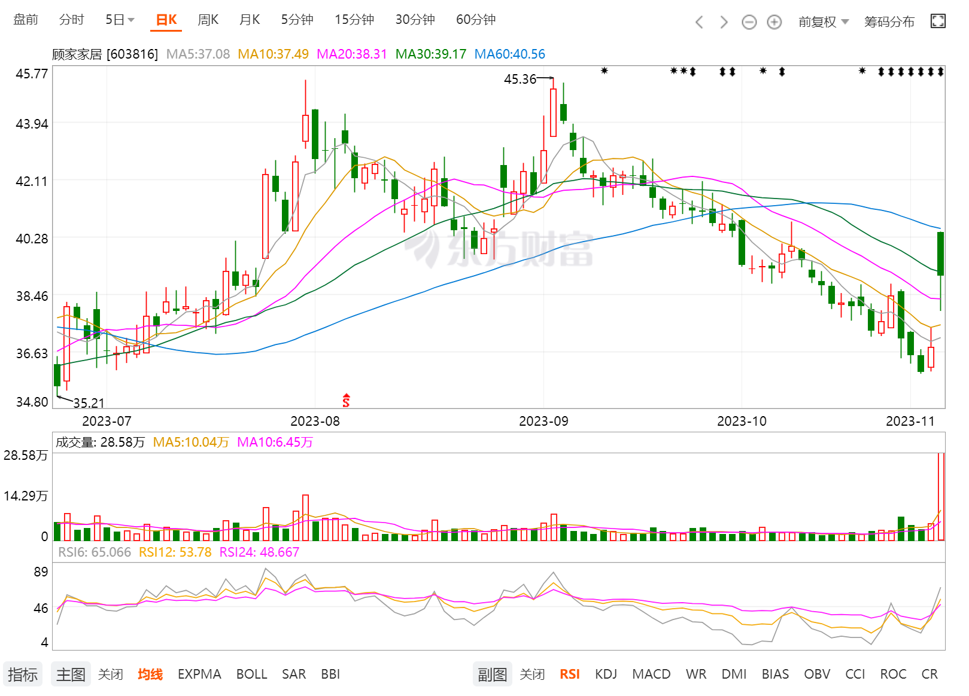Select WR sub chart indicator
This screenshot has height=696, width=969.
click(696, 674)
